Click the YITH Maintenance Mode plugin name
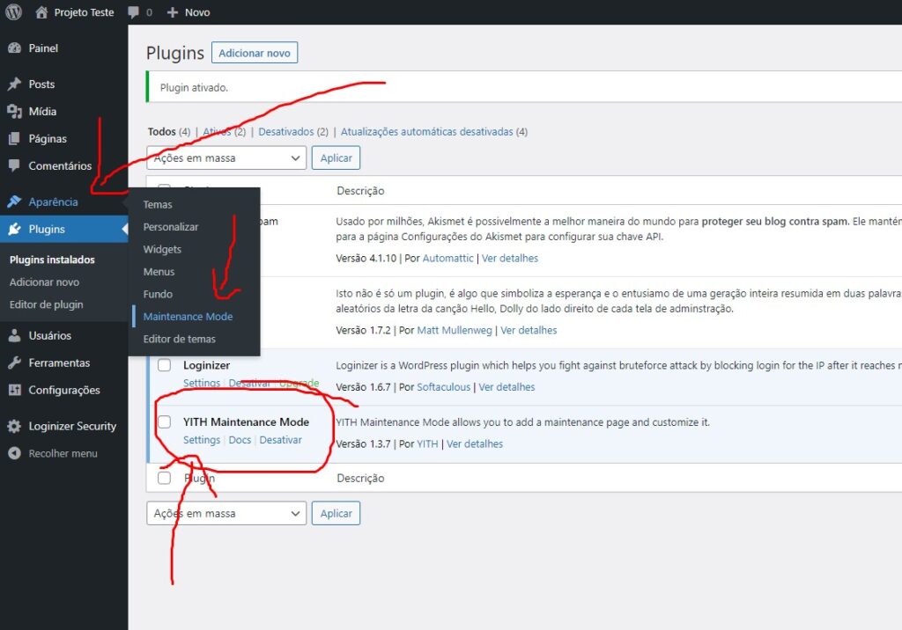Screen dimensions: 902x630 click(x=247, y=422)
